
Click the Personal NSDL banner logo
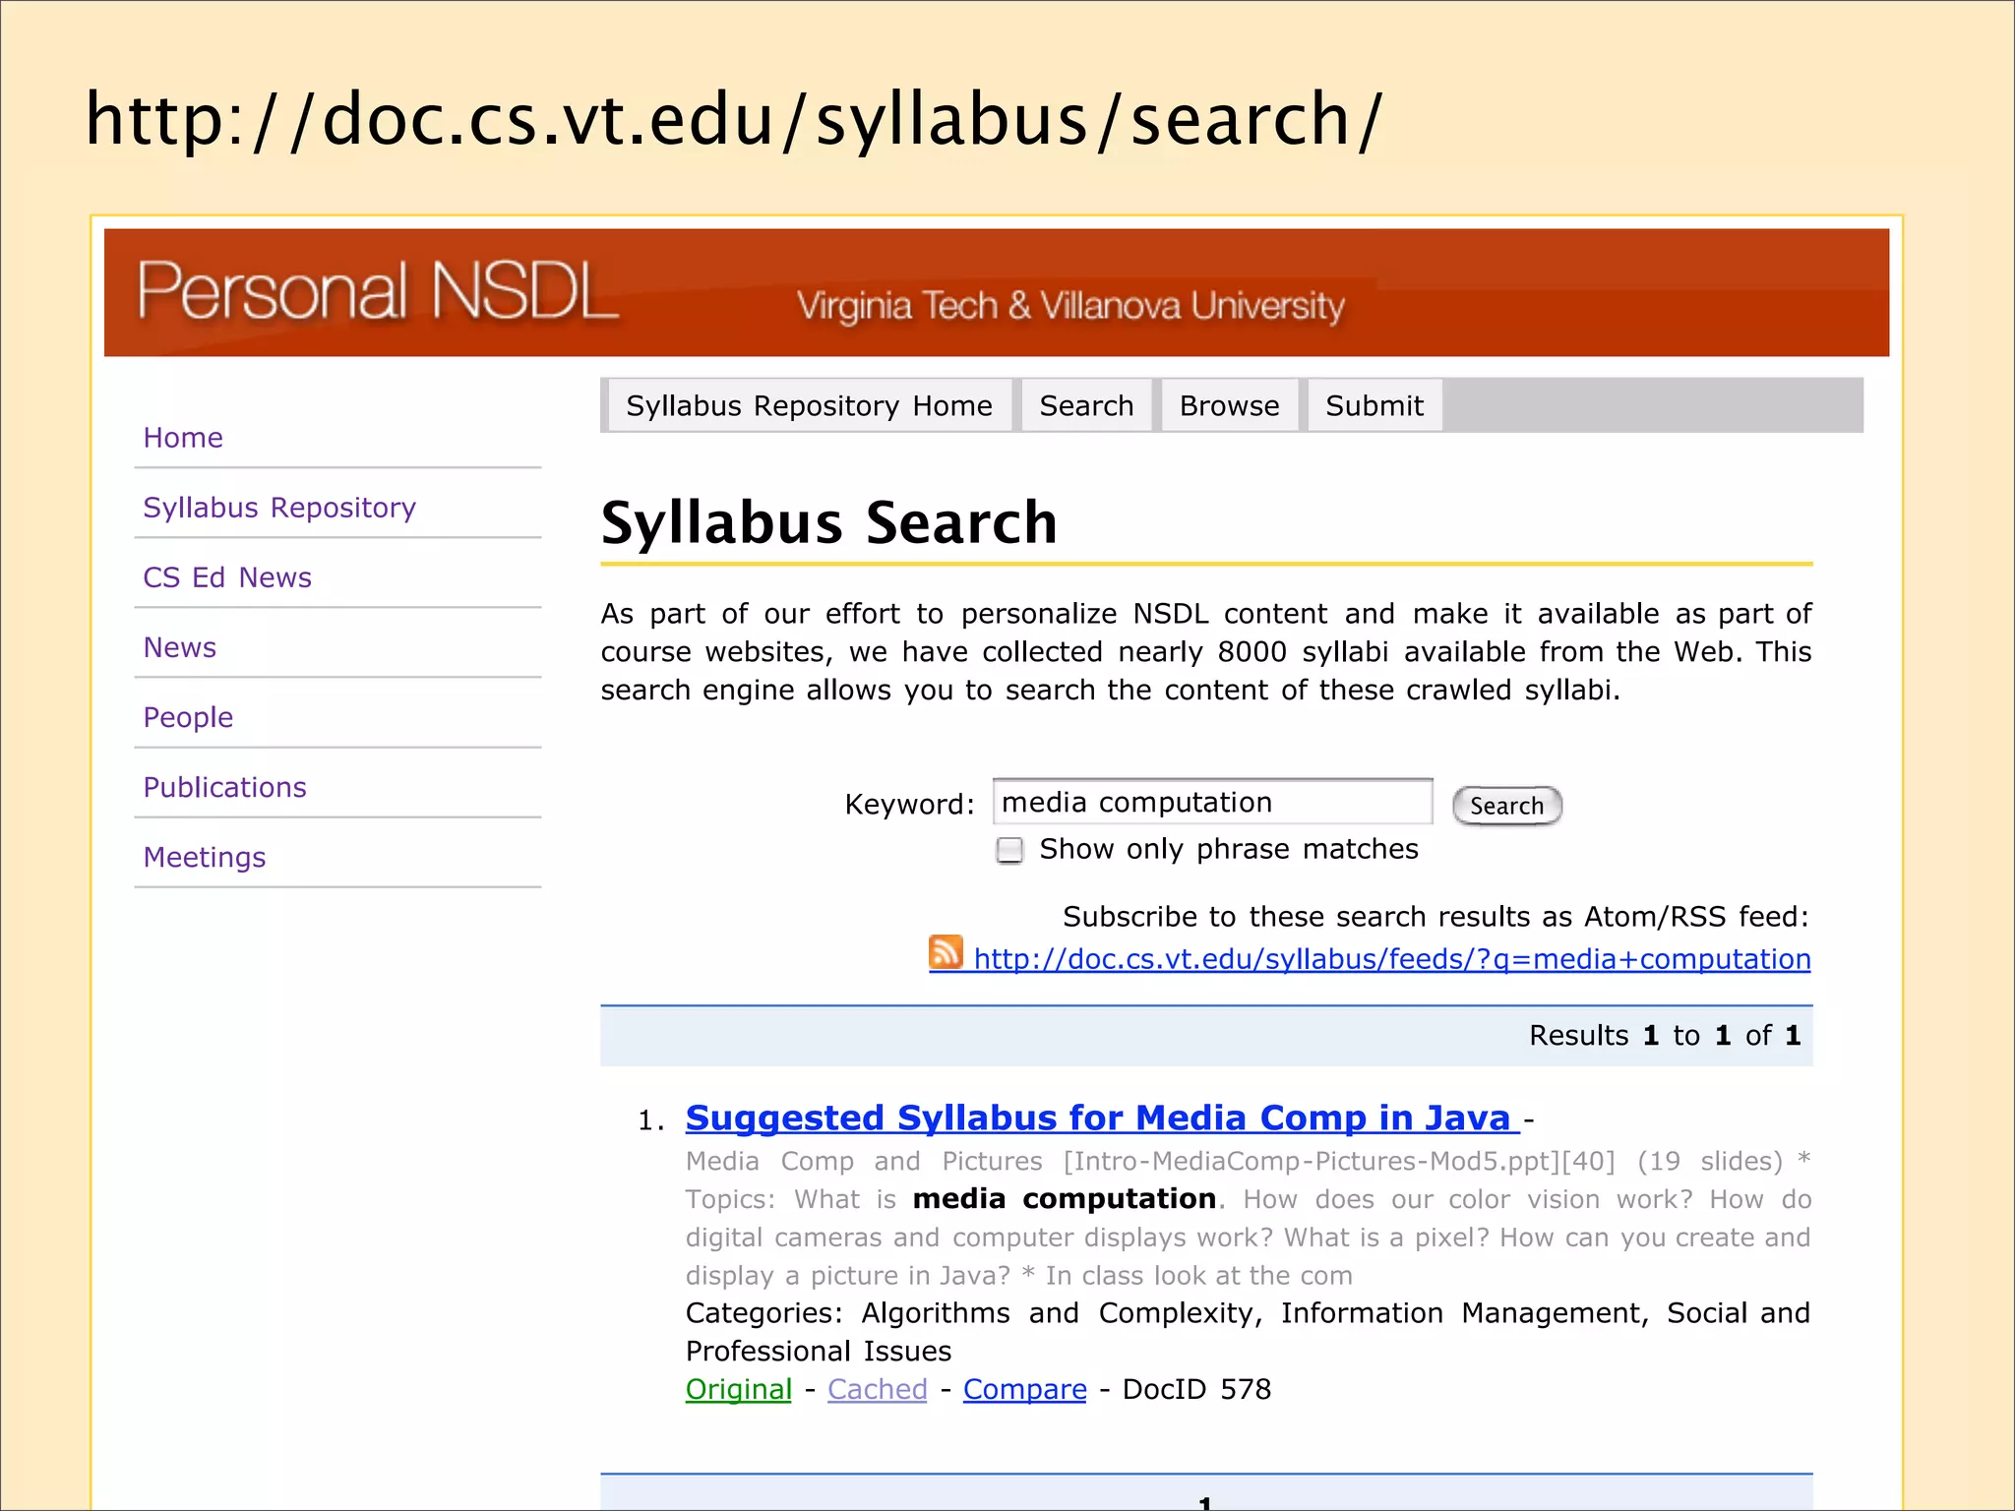click(x=378, y=292)
